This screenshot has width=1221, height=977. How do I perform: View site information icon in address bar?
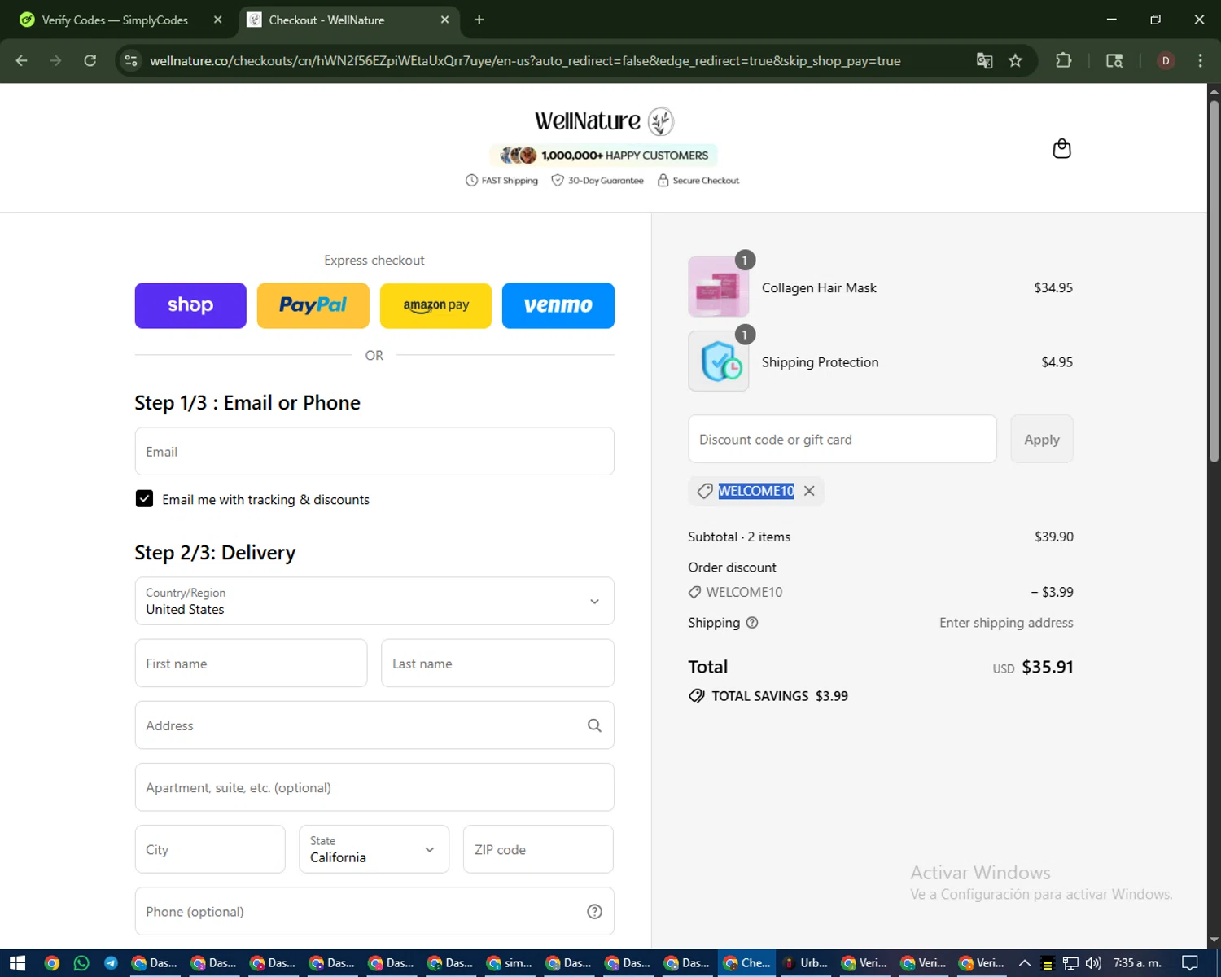(131, 60)
